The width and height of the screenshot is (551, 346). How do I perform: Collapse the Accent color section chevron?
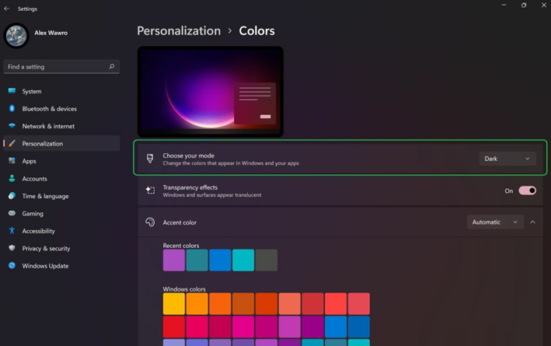[533, 222]
